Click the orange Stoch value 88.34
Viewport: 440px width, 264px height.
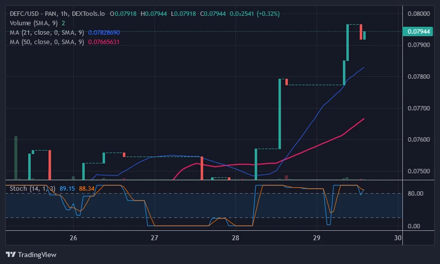click(x=86, y=188)
